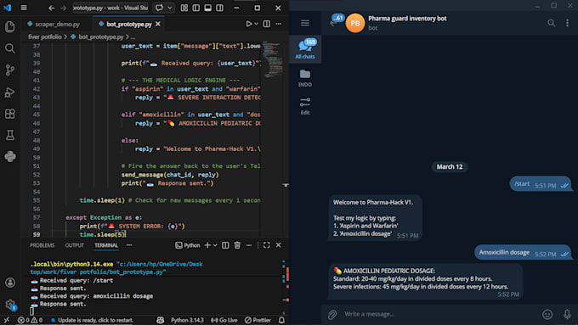Go back from the Telegram chat
Image resolution: width=578 pixels, height=325 pixels.
[332, 23]
